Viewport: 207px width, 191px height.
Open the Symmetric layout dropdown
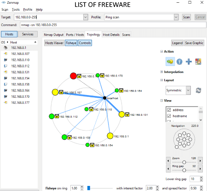[188, 90]
